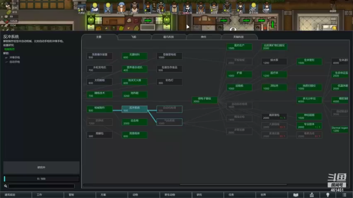The height and width of the screenshot is (198, 353).
Task: Switch to the 天轴科技 research tab
Action: [x=239, y=37]
